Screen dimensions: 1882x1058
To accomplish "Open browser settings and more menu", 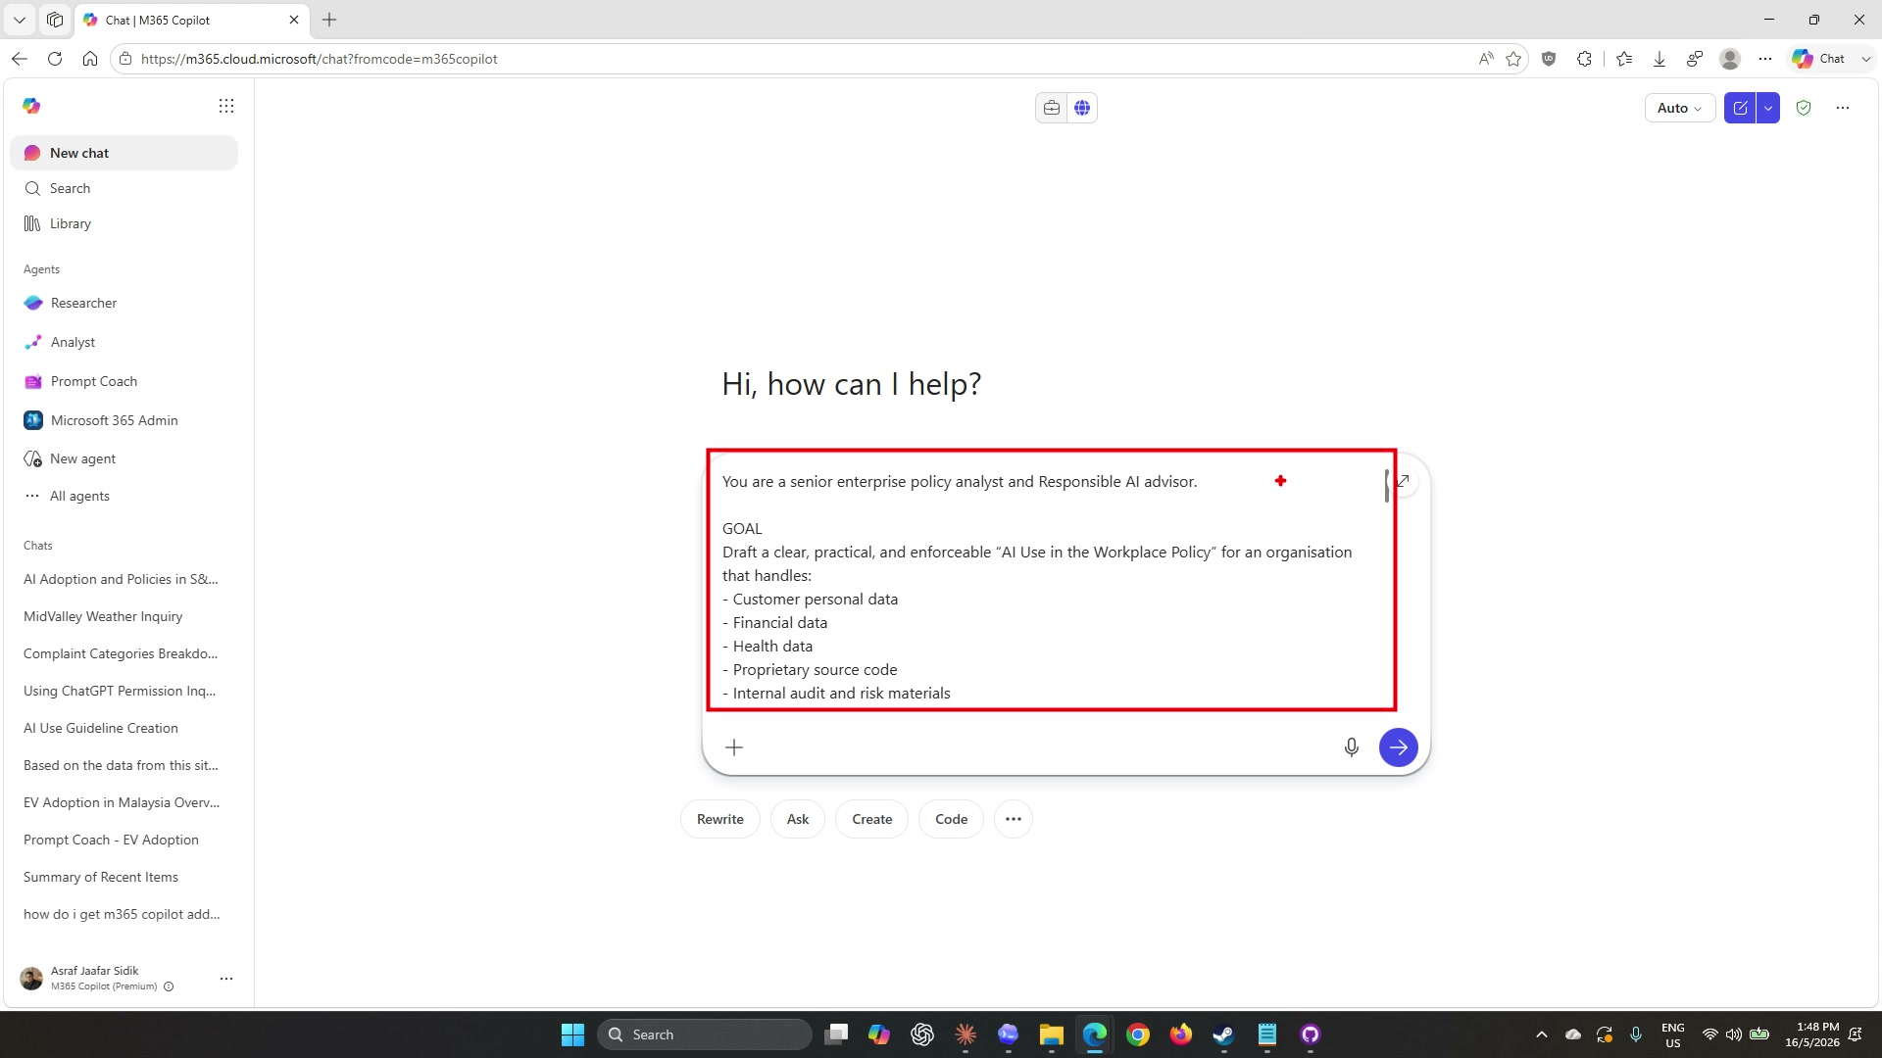I will click(1765, 59).
